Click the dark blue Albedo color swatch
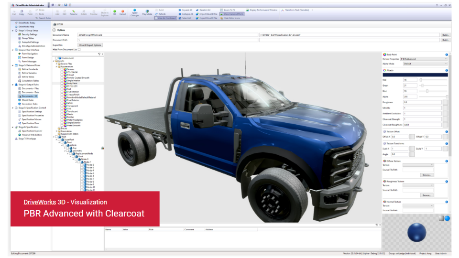This screenshot has height=258, width=459. tap(415, 75)
